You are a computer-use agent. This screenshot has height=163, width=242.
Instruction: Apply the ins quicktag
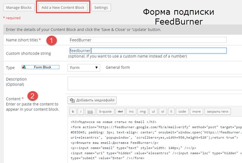point(131,111)
